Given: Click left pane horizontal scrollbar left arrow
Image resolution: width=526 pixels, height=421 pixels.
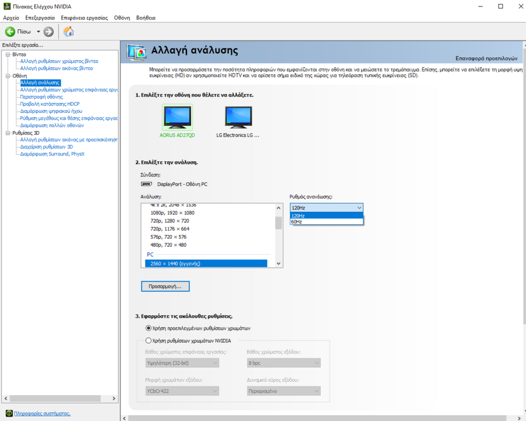Looking at the screenshot, I should (x=6, y=399).
